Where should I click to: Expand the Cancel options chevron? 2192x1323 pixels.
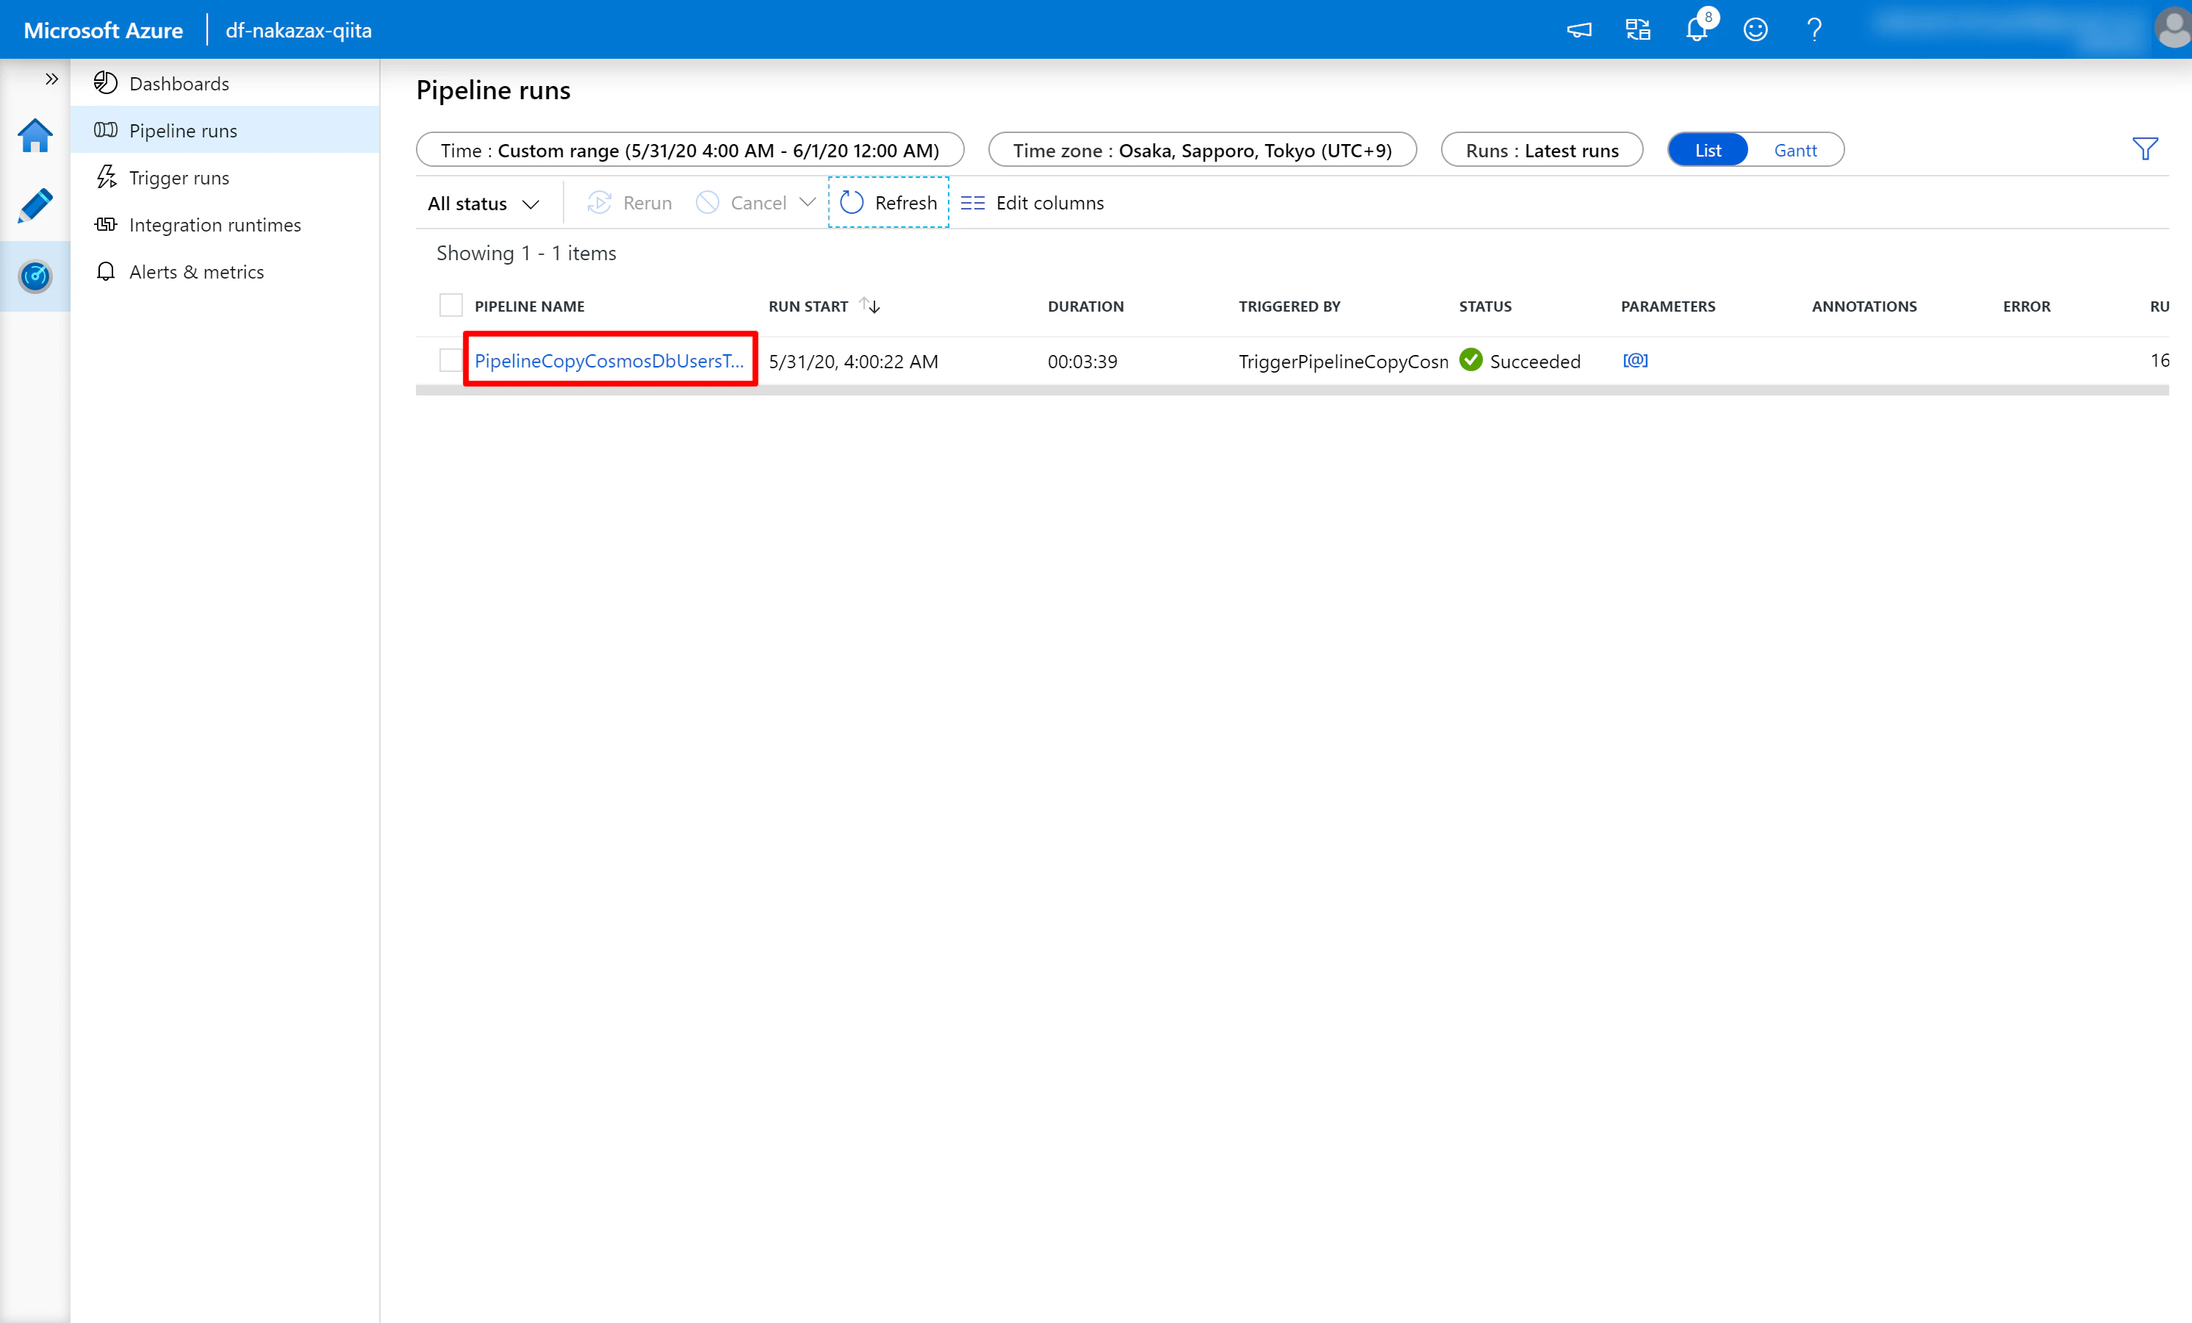pyautogui.click(x=807, y=202)
